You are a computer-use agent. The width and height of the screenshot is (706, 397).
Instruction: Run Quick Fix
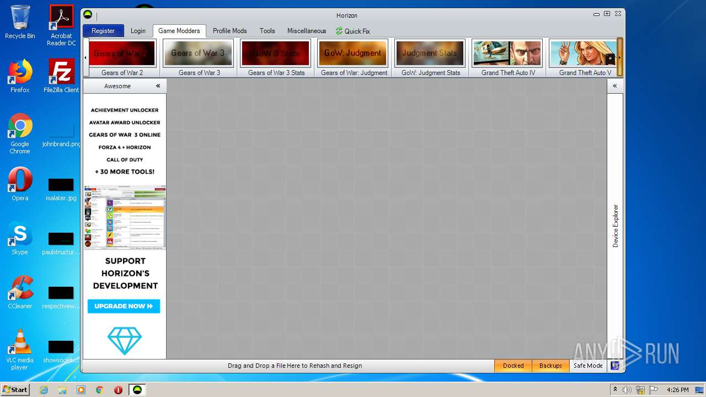[x=353, y=31]
